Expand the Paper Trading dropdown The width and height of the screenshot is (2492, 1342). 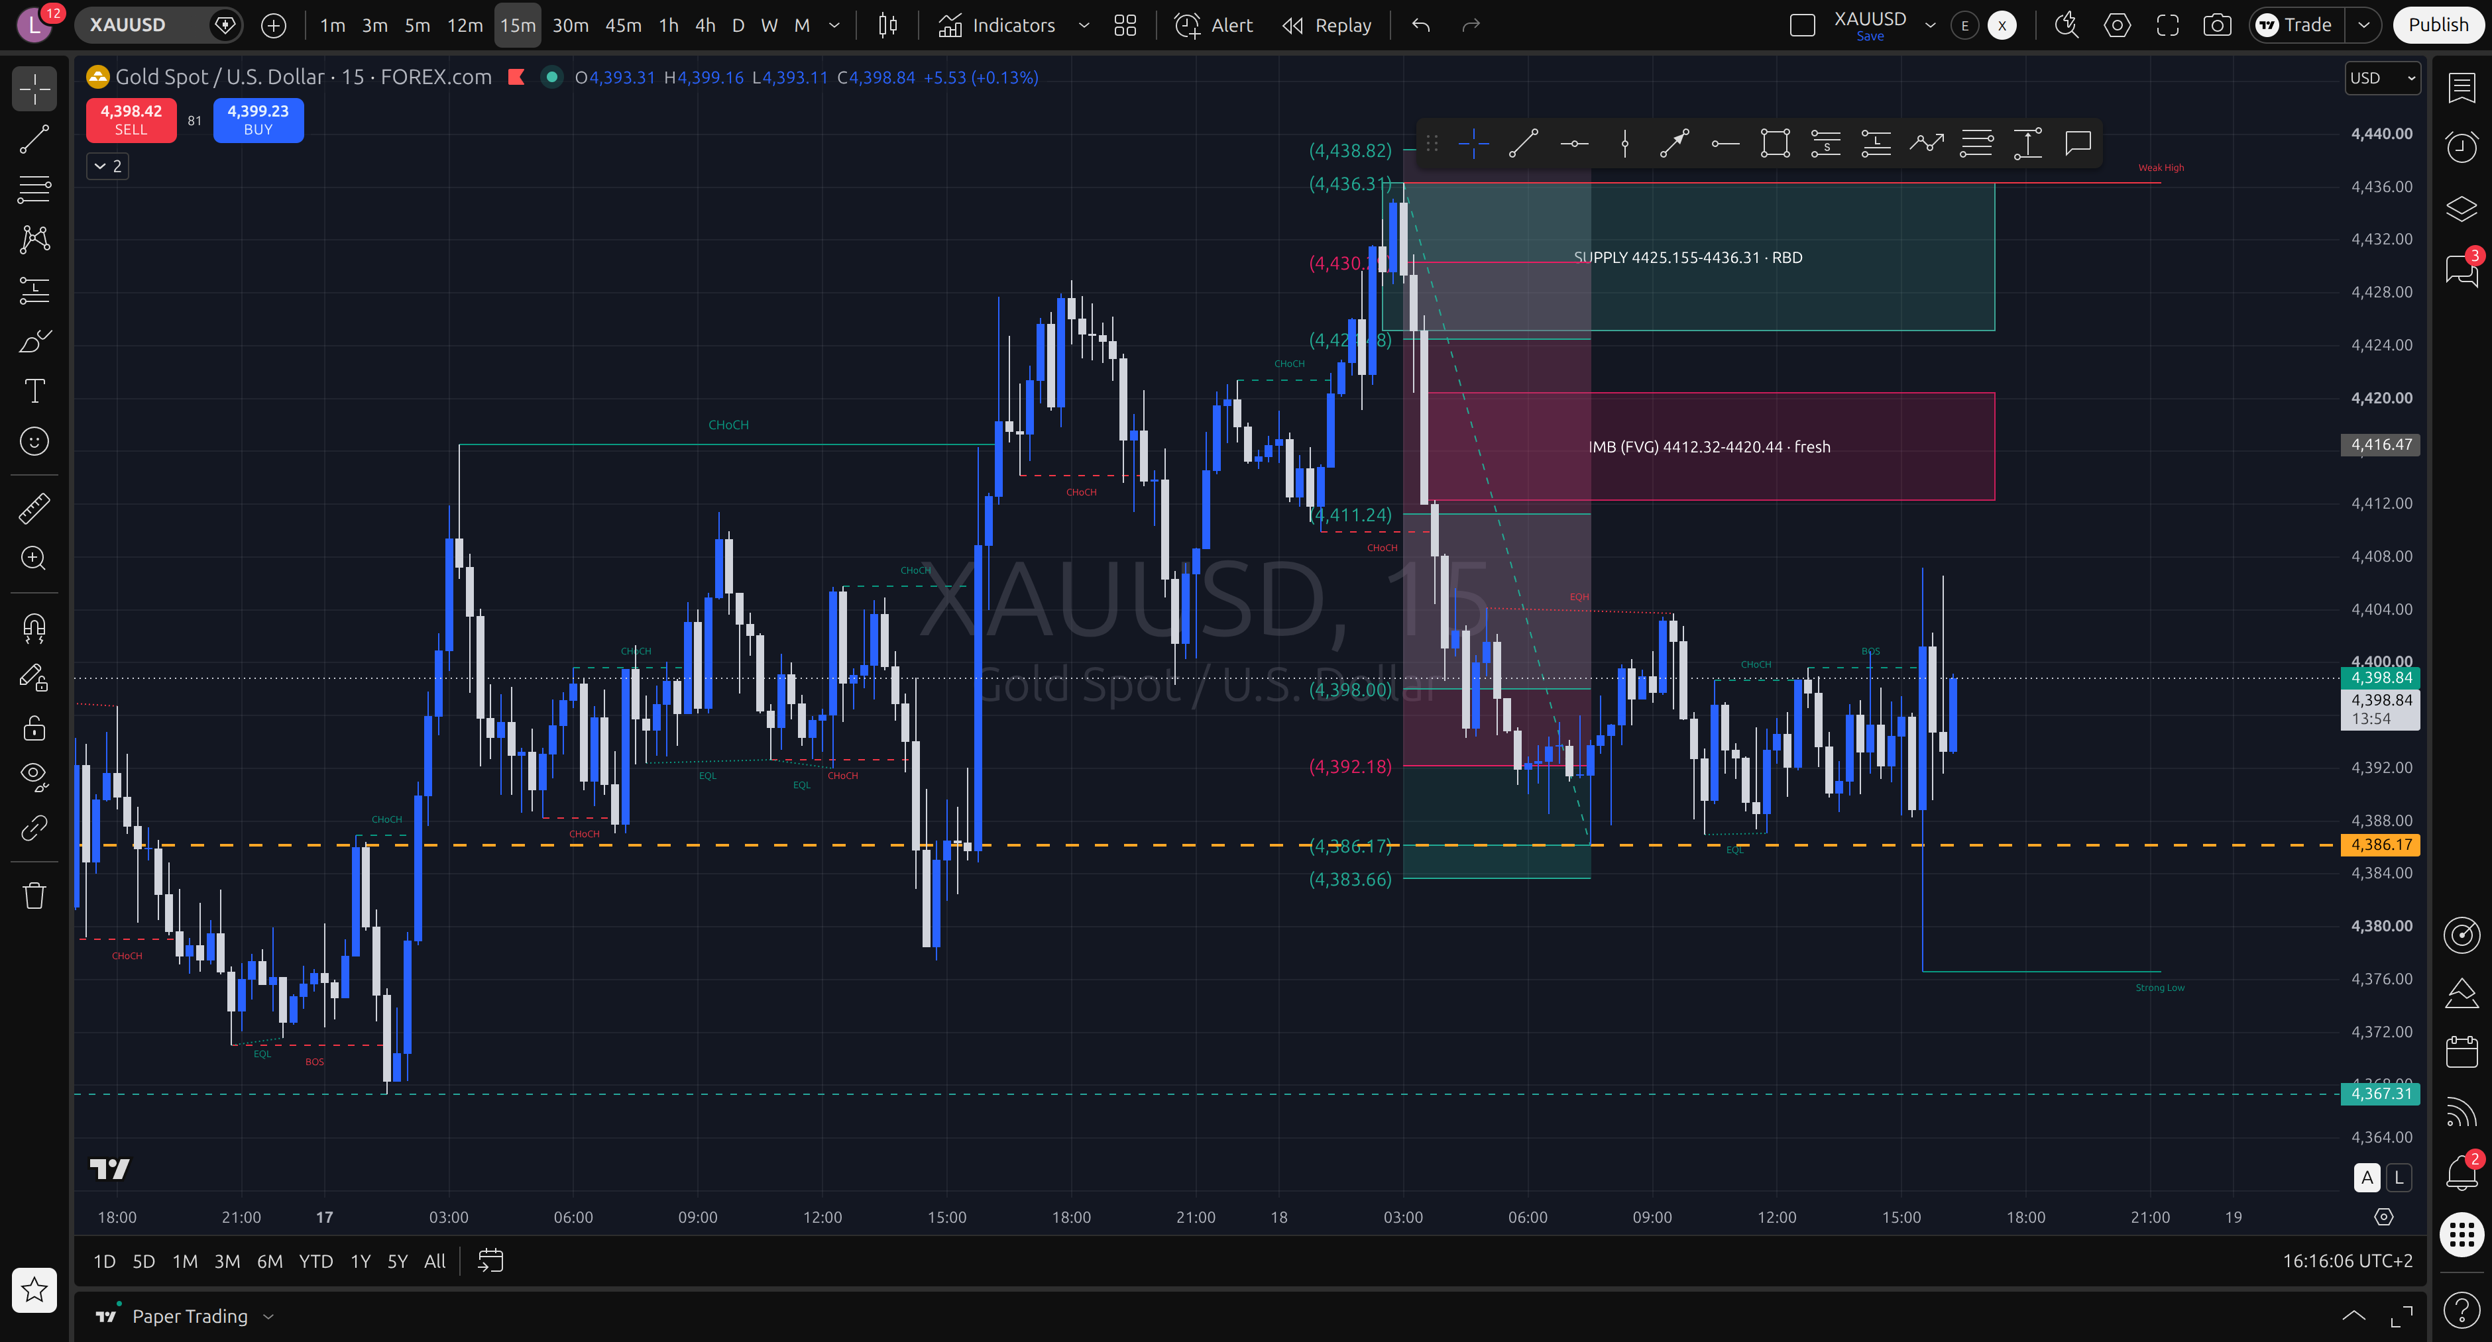[x=269, y=1316]
